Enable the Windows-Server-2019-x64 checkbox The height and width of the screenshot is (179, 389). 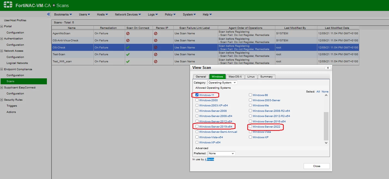197,126
